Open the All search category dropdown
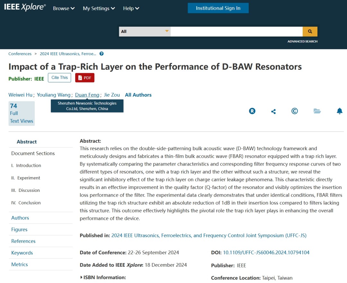The width and height of the screenshot is (347, 283). click(145, 31)
